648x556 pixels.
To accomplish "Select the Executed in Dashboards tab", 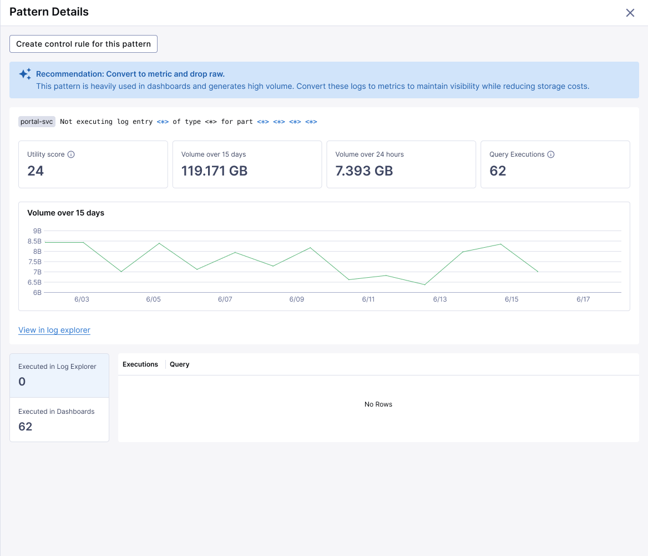I will (x=59, y=419).
